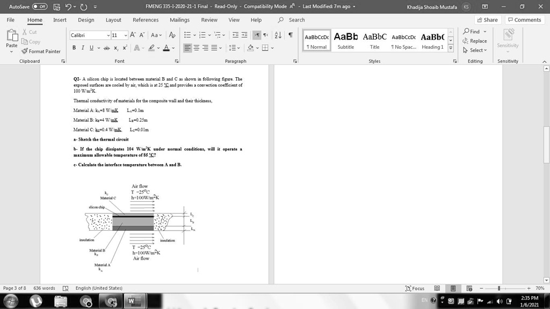The image size is (550, 309).
Task: Toggle Italic formatting
Action: (x=82, y=48)
